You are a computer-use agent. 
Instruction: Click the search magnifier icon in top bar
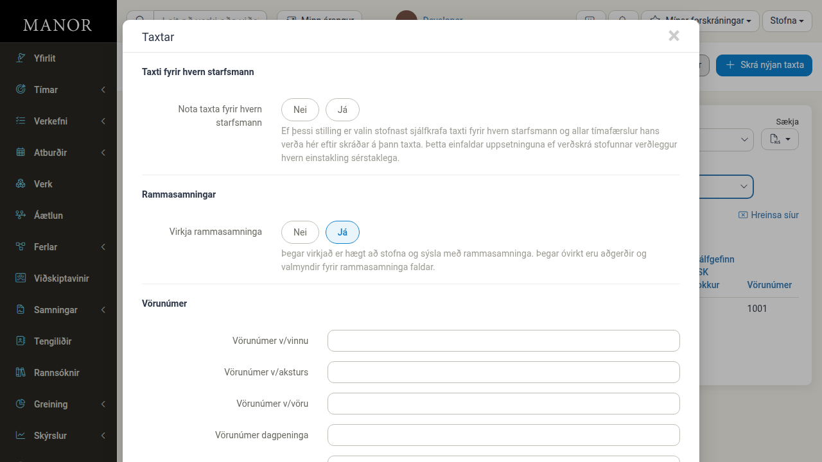pyautogui.click(x=140, y=20)
